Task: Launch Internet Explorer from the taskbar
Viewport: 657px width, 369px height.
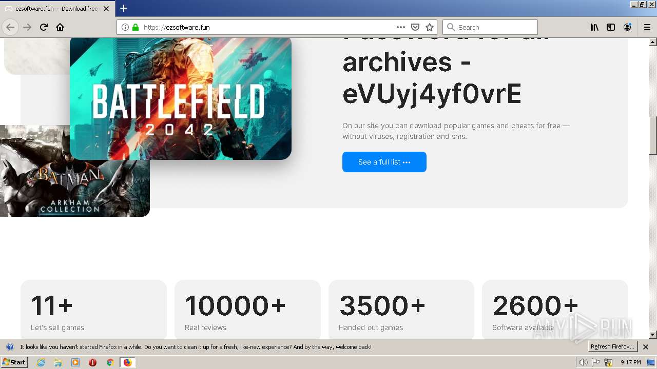Action: [41, 362]
